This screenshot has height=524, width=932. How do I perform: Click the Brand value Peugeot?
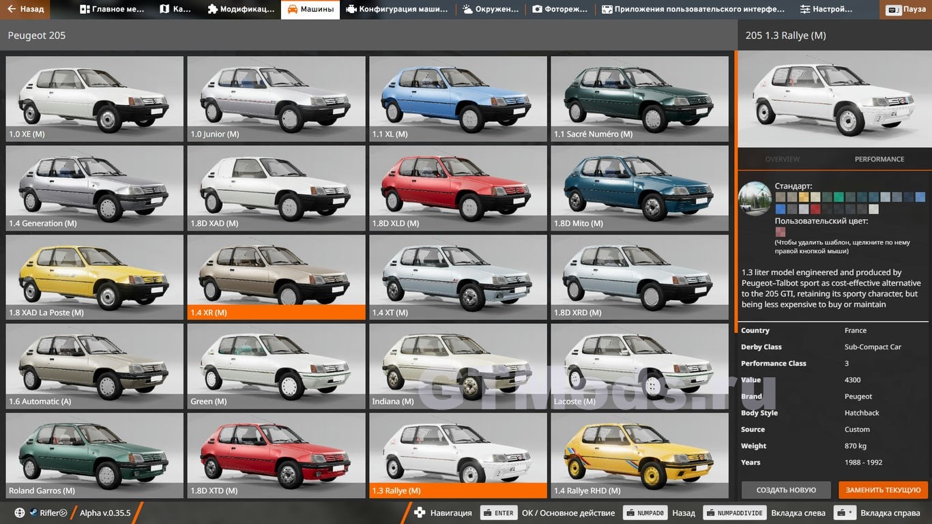(x=858, y=396)
